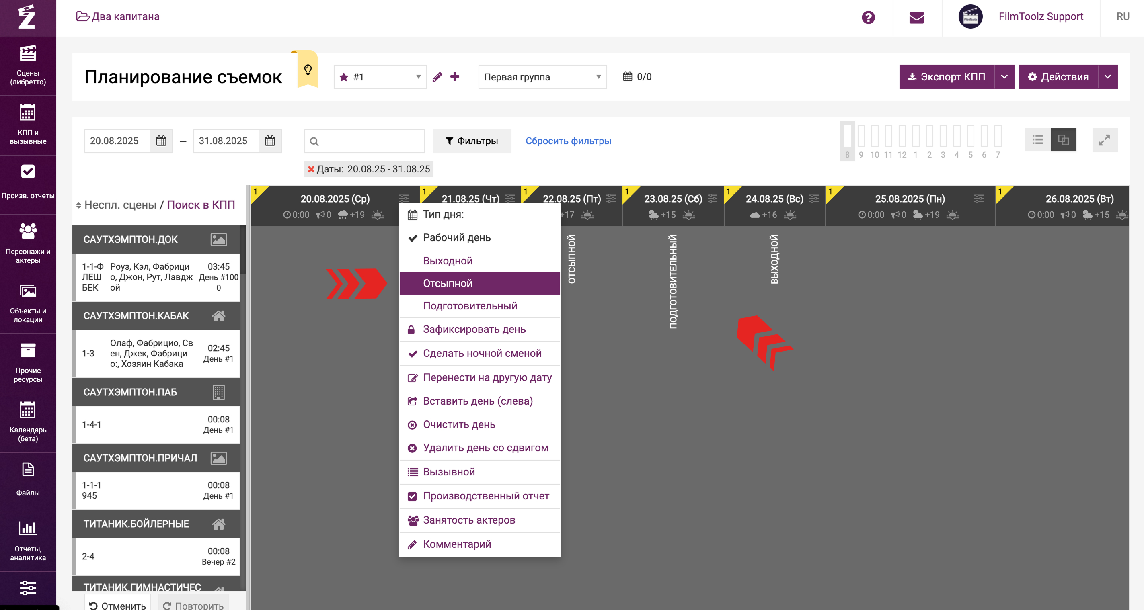Image resolution: width=1144 pixels, height=610 pixels.
Task: Switch to stacked cards view mode
Action: [1063, 140]
